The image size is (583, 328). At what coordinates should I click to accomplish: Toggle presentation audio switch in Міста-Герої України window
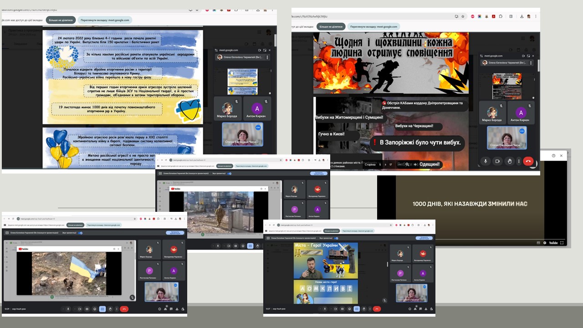coord(336,238)
